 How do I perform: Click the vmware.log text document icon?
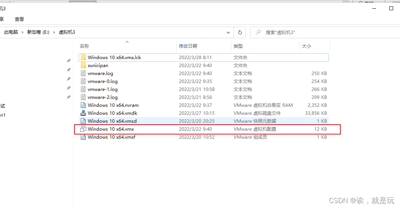[x=83, y=73]
